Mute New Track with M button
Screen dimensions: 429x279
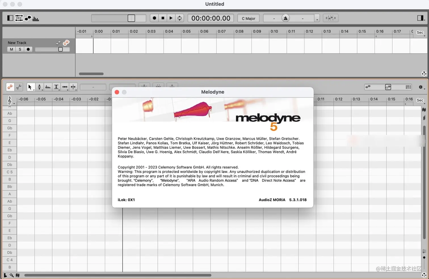click(11, 49)
